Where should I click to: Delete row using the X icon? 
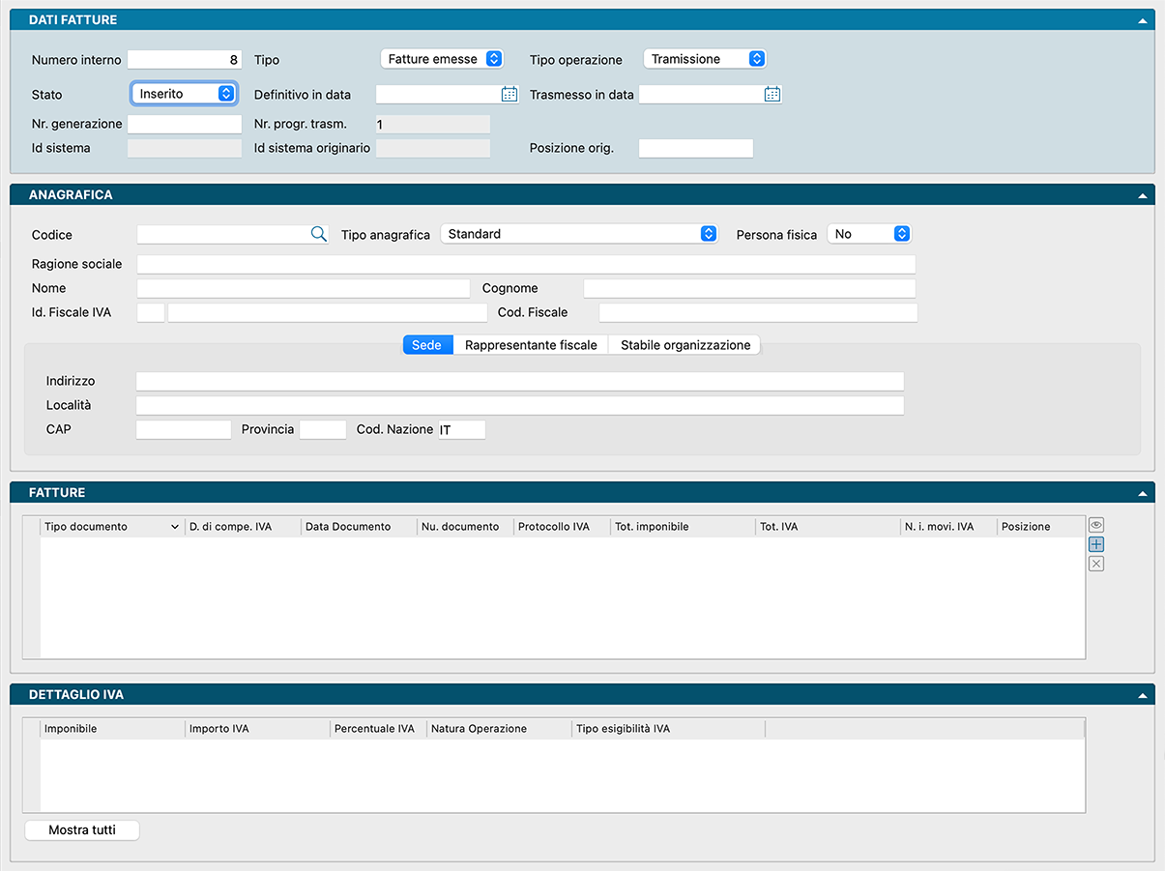[x=1095, y=564]
